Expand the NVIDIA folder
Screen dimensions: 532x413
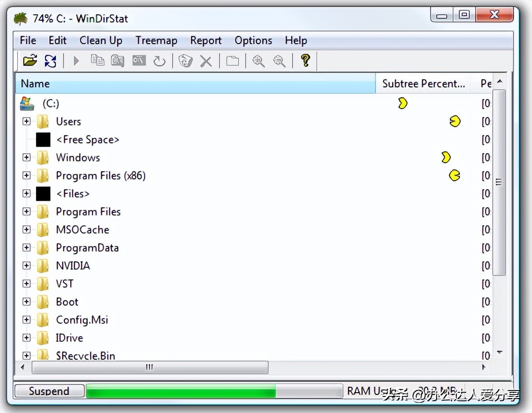coord(26,266)
